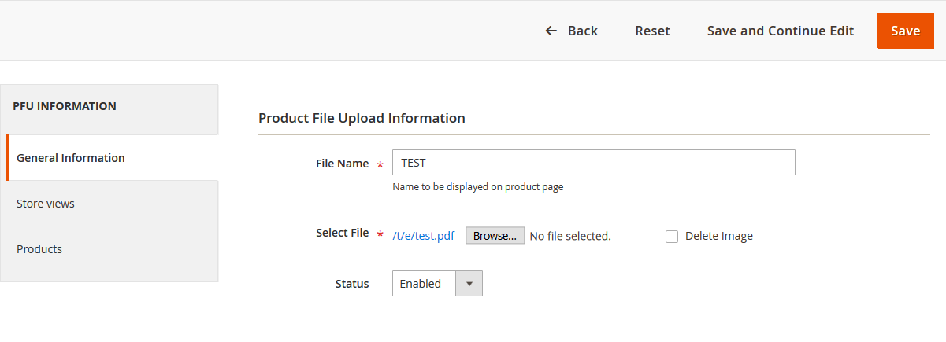Click the left arrow icon beside Back
946x342 pixels.
(x=551, y=31)
